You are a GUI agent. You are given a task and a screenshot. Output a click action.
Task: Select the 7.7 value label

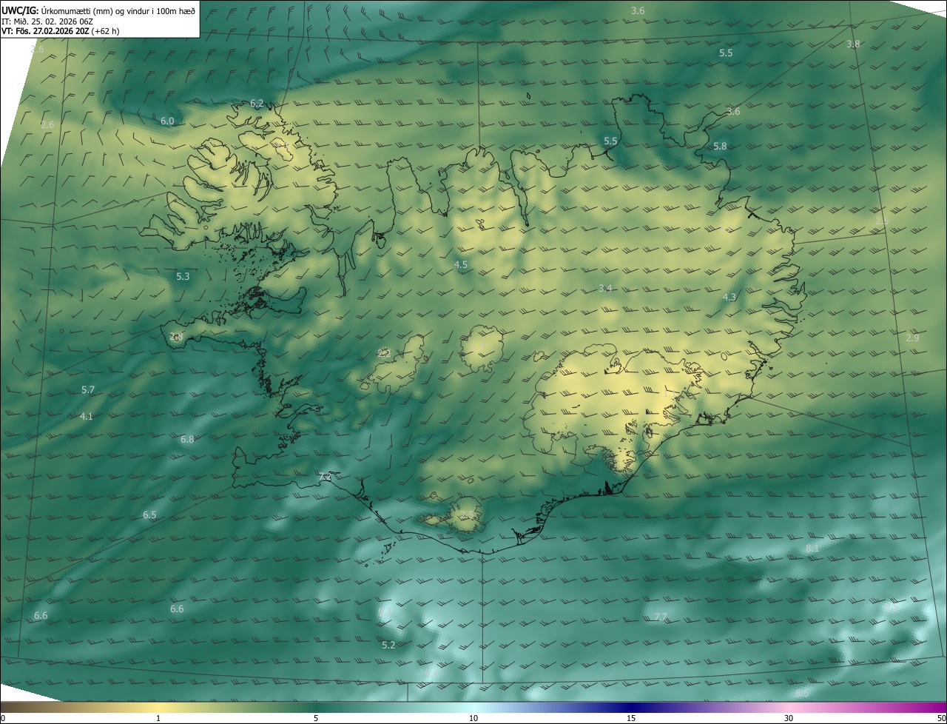point(661,617)
